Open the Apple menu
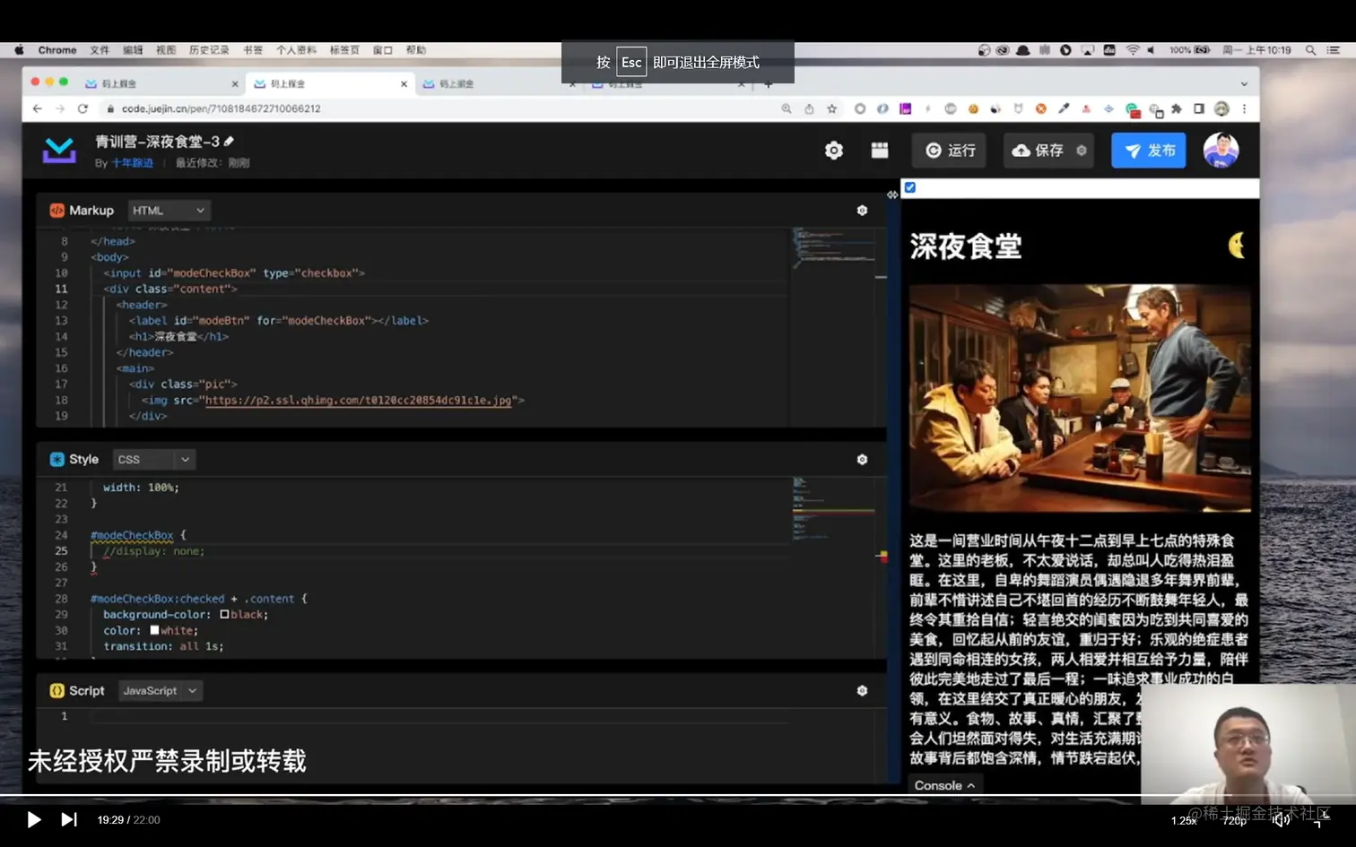 pyautogui.click(x=19, y=50)
